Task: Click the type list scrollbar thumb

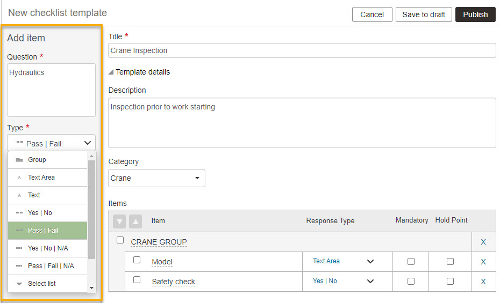Action: coord(91,210)
